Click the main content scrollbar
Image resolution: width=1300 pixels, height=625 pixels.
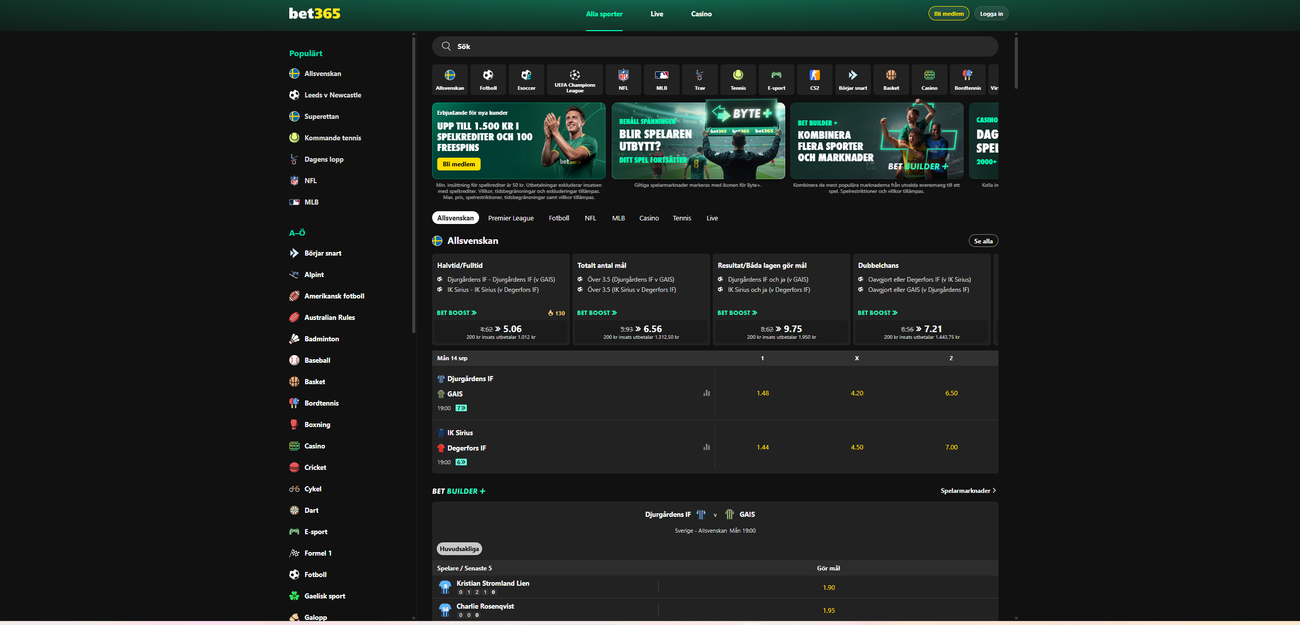[1016, 63]
